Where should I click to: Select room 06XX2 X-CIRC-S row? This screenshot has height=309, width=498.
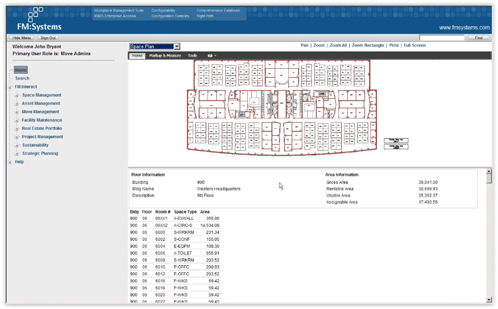coord(174,225)
